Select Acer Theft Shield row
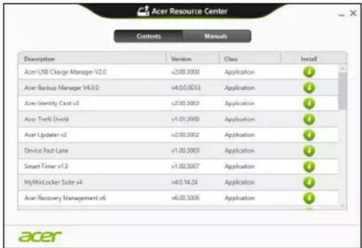The width and height of the screenshot is (362, 248). tap(179, 119)
